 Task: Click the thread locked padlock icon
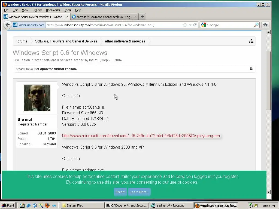251,69
